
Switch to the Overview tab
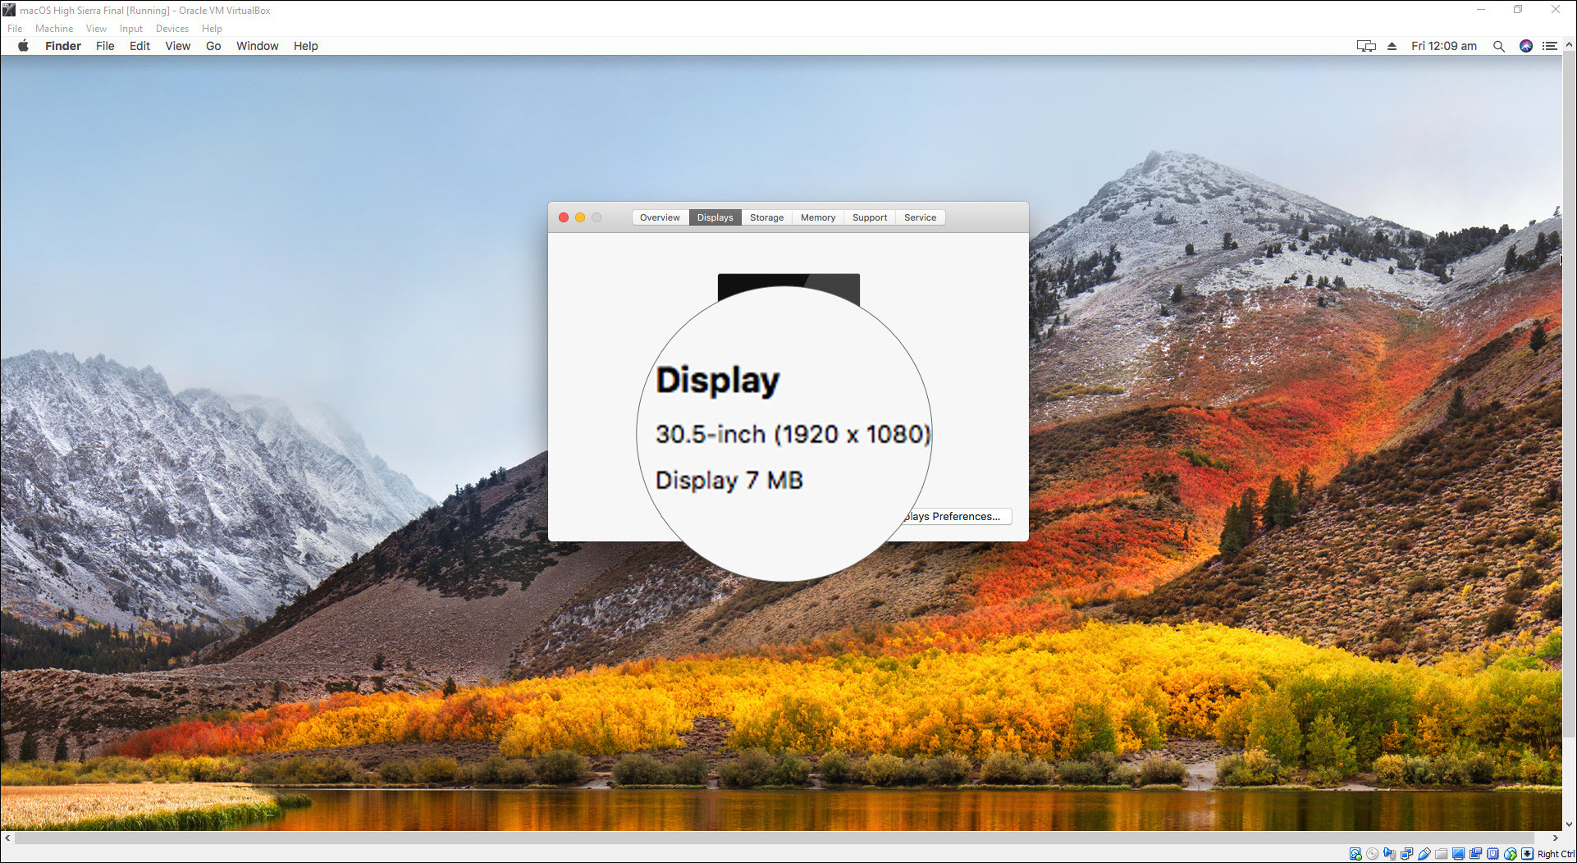(660, 217)
